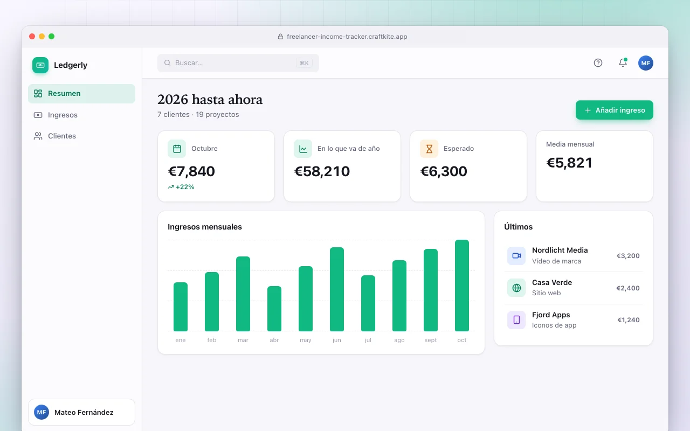Click the €58,210 year-to-date amount
Image resolution: width=690 pixels, height=431 pixels.
[322, 171]
